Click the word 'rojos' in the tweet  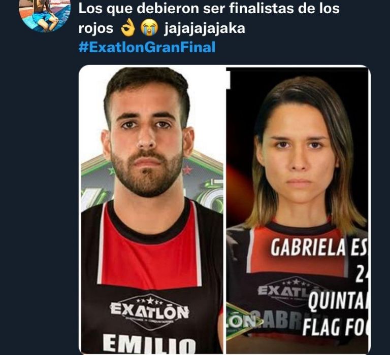(x=96, y=28)
